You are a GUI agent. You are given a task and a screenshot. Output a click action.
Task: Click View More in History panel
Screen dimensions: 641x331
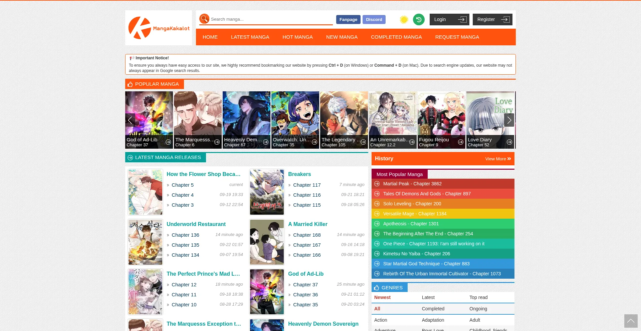coord(498,159)
